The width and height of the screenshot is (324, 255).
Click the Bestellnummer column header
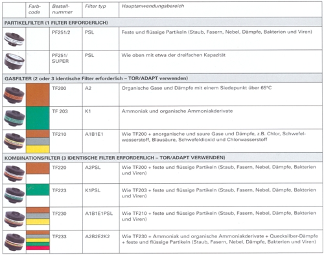[x=62, y=9]
